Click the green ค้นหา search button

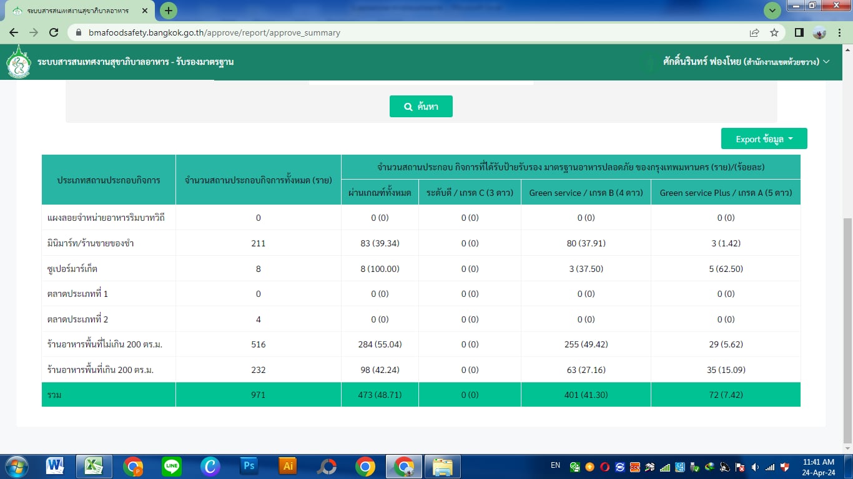point(421,107)
